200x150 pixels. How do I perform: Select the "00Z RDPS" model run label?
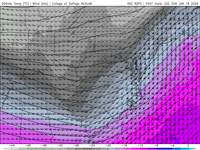click(134, 3)
